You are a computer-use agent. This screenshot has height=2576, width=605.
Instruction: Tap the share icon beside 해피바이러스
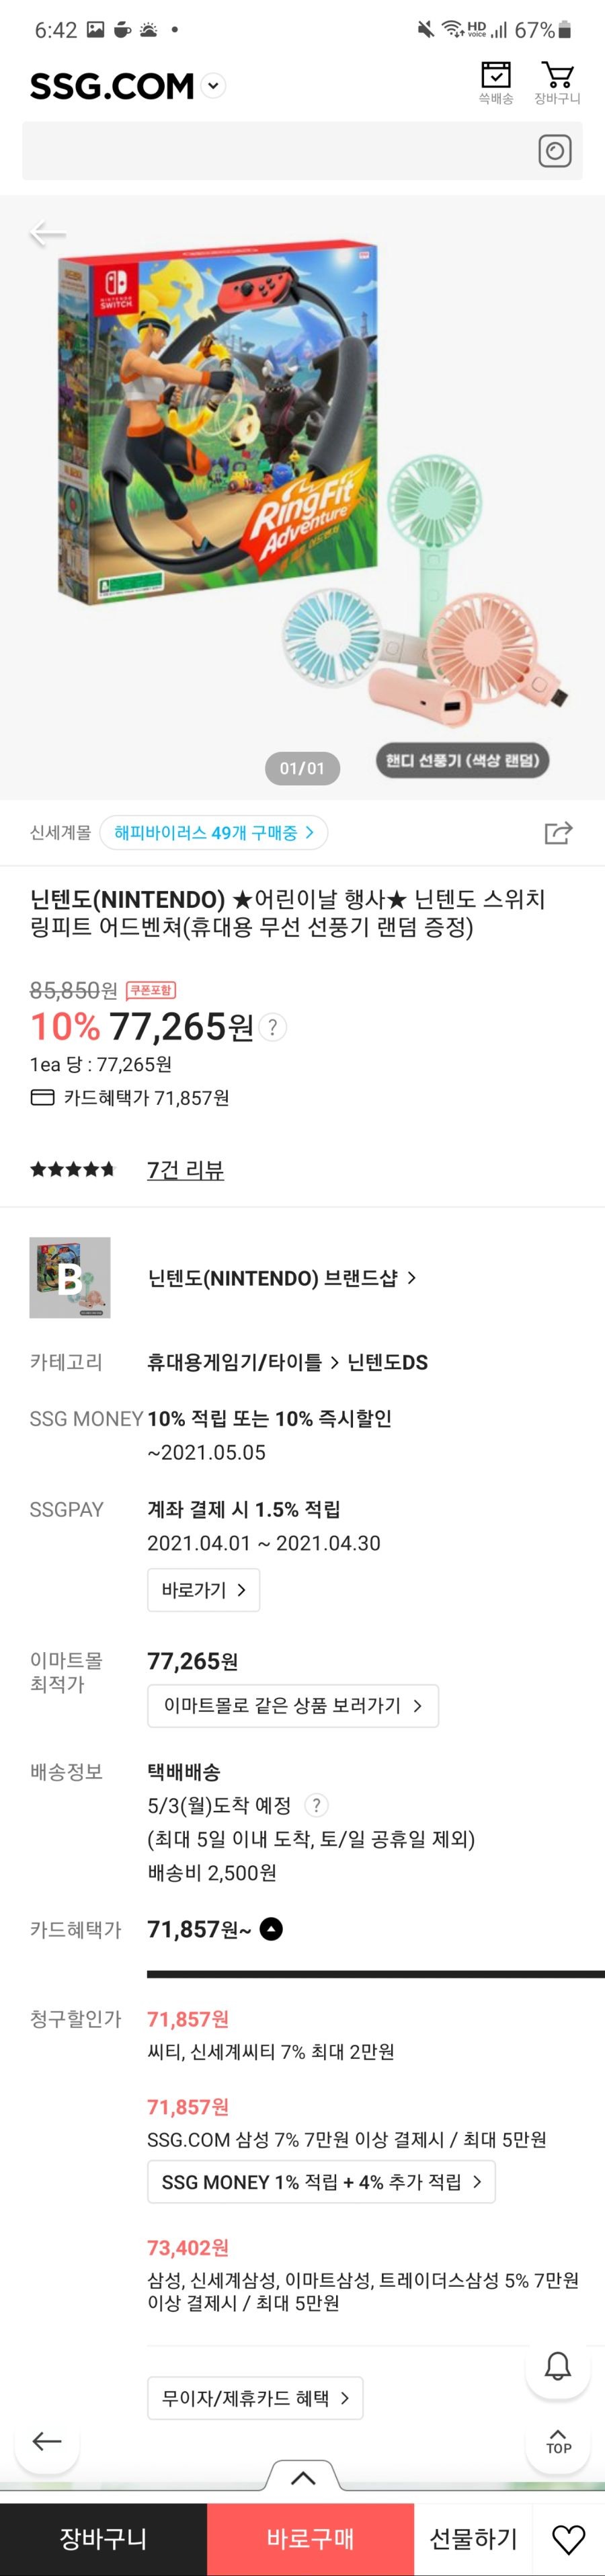[x=558, y=832]
